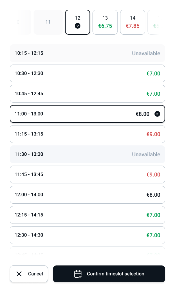Select the 12:00 - 14:00 slot for €8.00
Viewport: 175px width, 292px height.
[87, 195]
